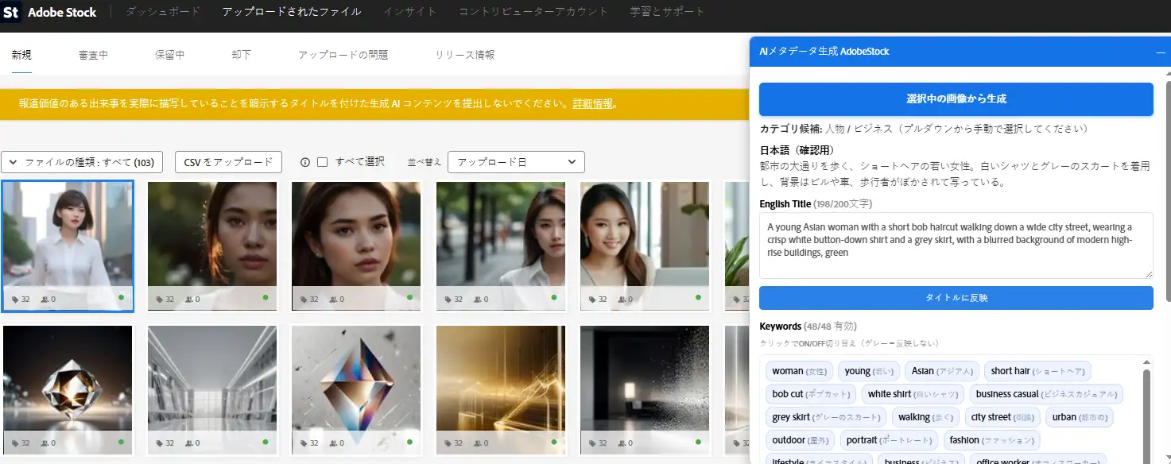This screenshot has width=1171, height=464.
Task: Click green status dot on bob-haired woman thumbnail
Action: pos(122,297)
